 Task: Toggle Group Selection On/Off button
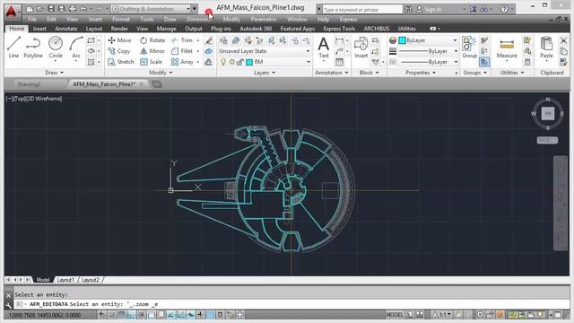click(x=484, y=62)
